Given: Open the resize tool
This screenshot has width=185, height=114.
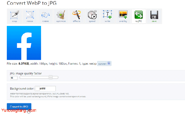Looking at the screenshot, I should tap(30, 16).
